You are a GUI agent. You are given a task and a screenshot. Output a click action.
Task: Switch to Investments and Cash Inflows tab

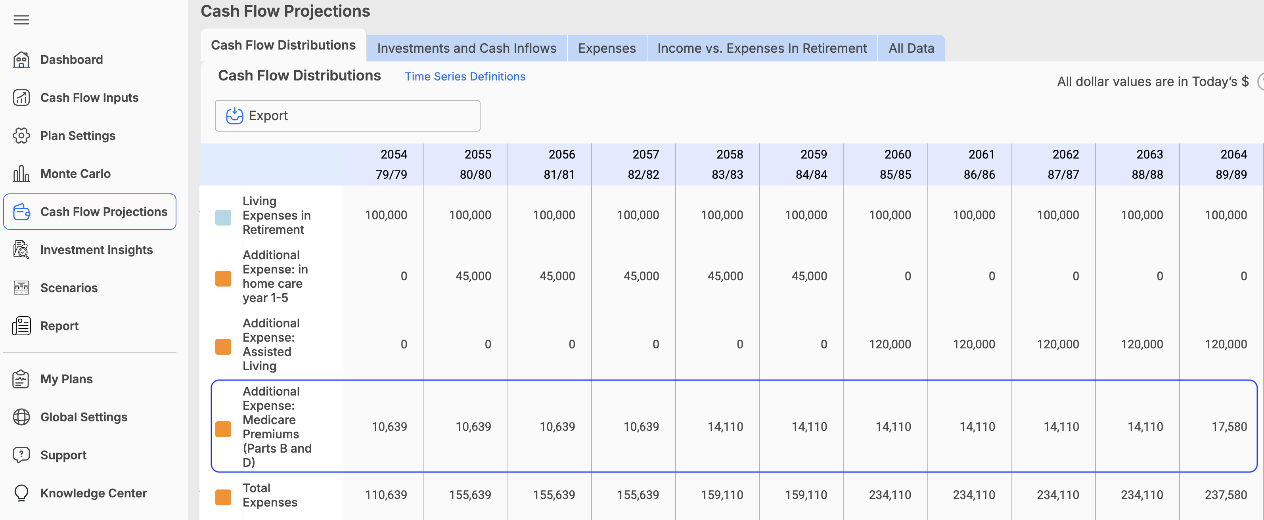467,48
